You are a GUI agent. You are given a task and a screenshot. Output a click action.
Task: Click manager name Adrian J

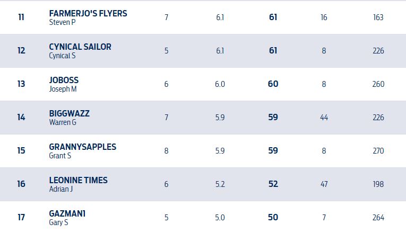(61, 189)
